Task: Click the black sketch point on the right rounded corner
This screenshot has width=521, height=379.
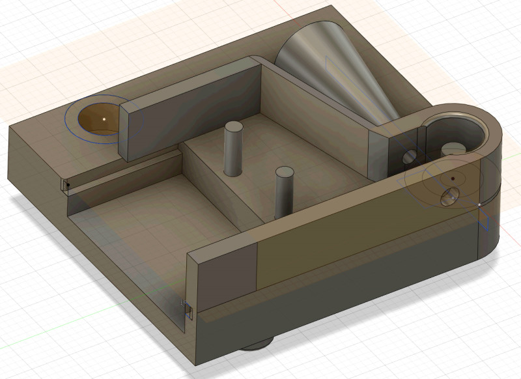Action: [452, 178]
